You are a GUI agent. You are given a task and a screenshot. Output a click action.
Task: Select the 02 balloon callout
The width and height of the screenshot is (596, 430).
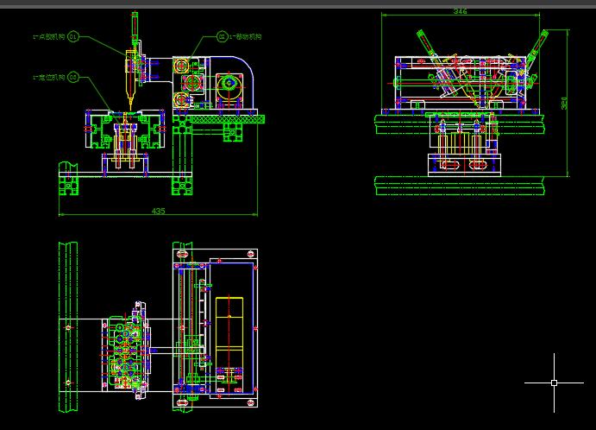(x=223, y=37)
